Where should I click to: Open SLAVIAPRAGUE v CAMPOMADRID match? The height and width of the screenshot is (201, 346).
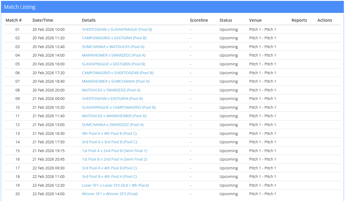(x=119, y=107)
